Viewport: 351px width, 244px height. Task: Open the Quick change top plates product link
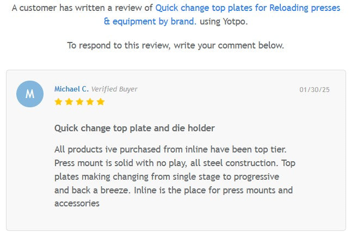(x=248, y=8)
